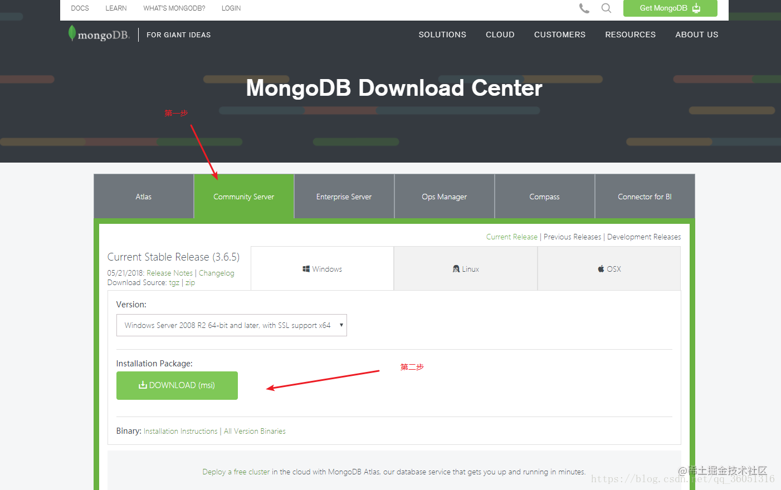Click the download icon on Get MongoDB button
This screenshot has height=490, width=781.
coord(696,8)
